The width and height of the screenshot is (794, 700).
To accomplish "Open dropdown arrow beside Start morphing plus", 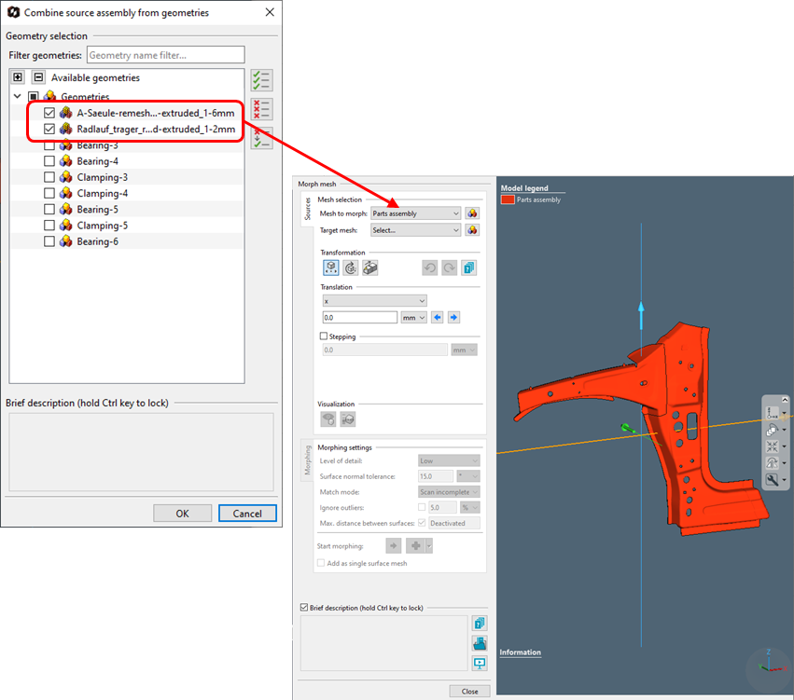I will pyautogui.click(x=429, y=545).
